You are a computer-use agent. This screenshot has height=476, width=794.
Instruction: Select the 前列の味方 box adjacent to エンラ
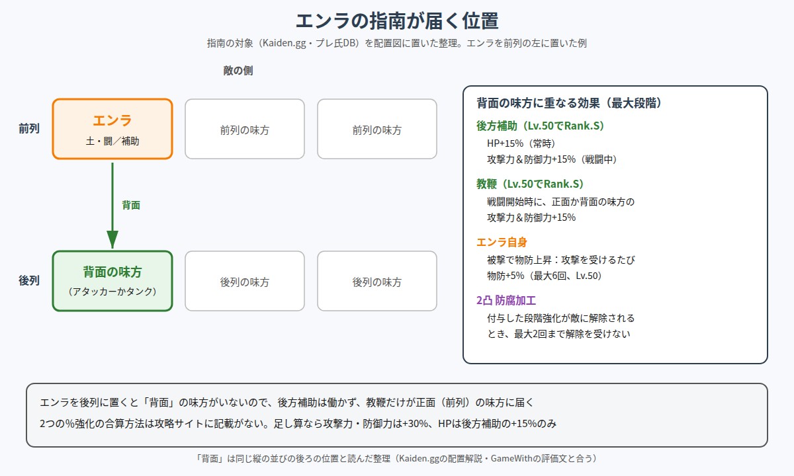click(245, 129)
